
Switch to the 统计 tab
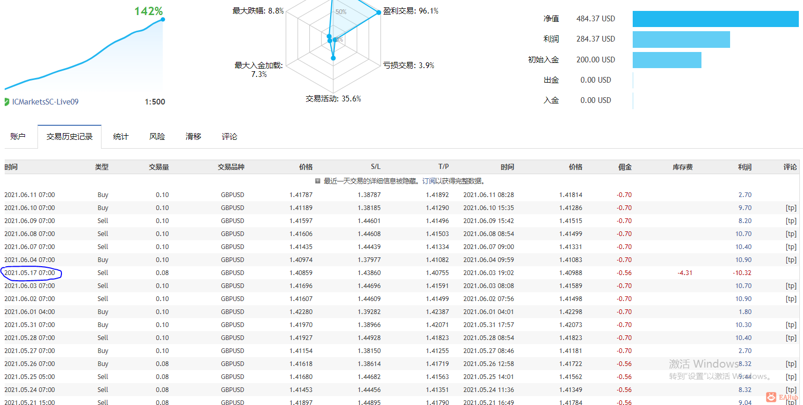coord(121,136)
